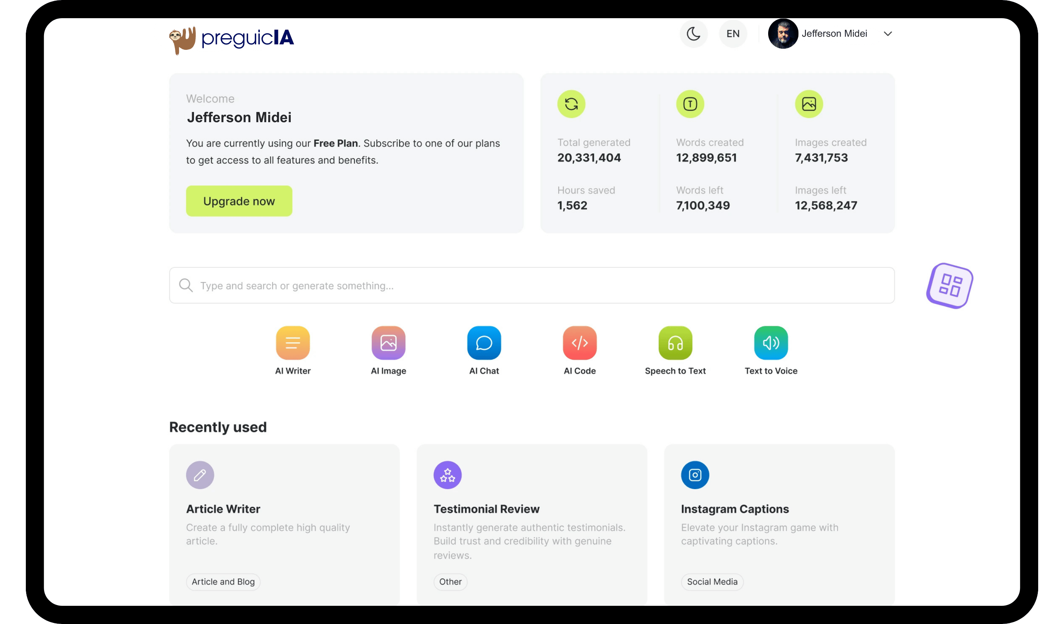Click the Jefferson Midei profile avatar
Image resolution: width=1064 pixels, height=624 pixels.
tap(782, 34)
